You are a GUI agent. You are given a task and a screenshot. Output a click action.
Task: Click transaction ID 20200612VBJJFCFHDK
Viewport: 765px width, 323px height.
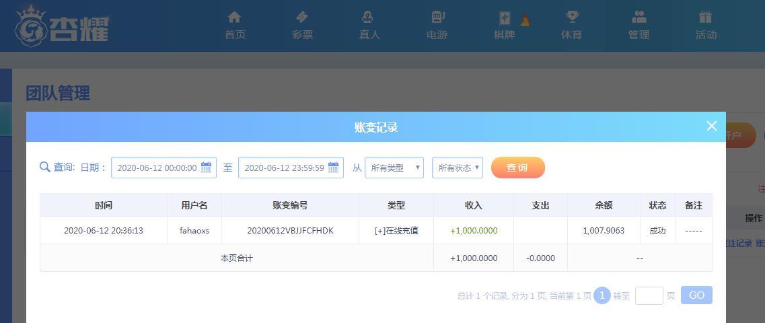290,230
